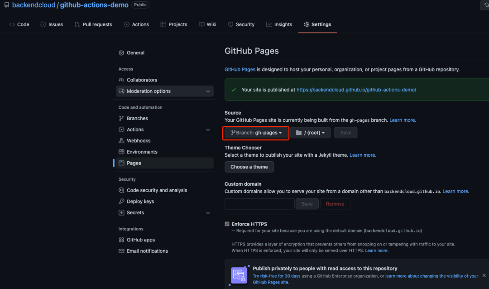Expand the Actions section in sidebar
The image size is (489, 289).
208,130
